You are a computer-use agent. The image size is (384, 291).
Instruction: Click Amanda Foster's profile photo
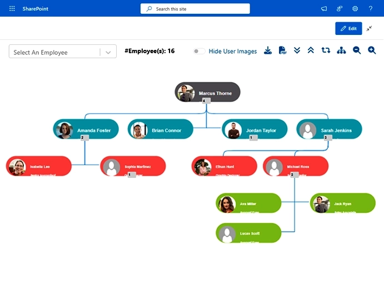(x=64, y=130)
